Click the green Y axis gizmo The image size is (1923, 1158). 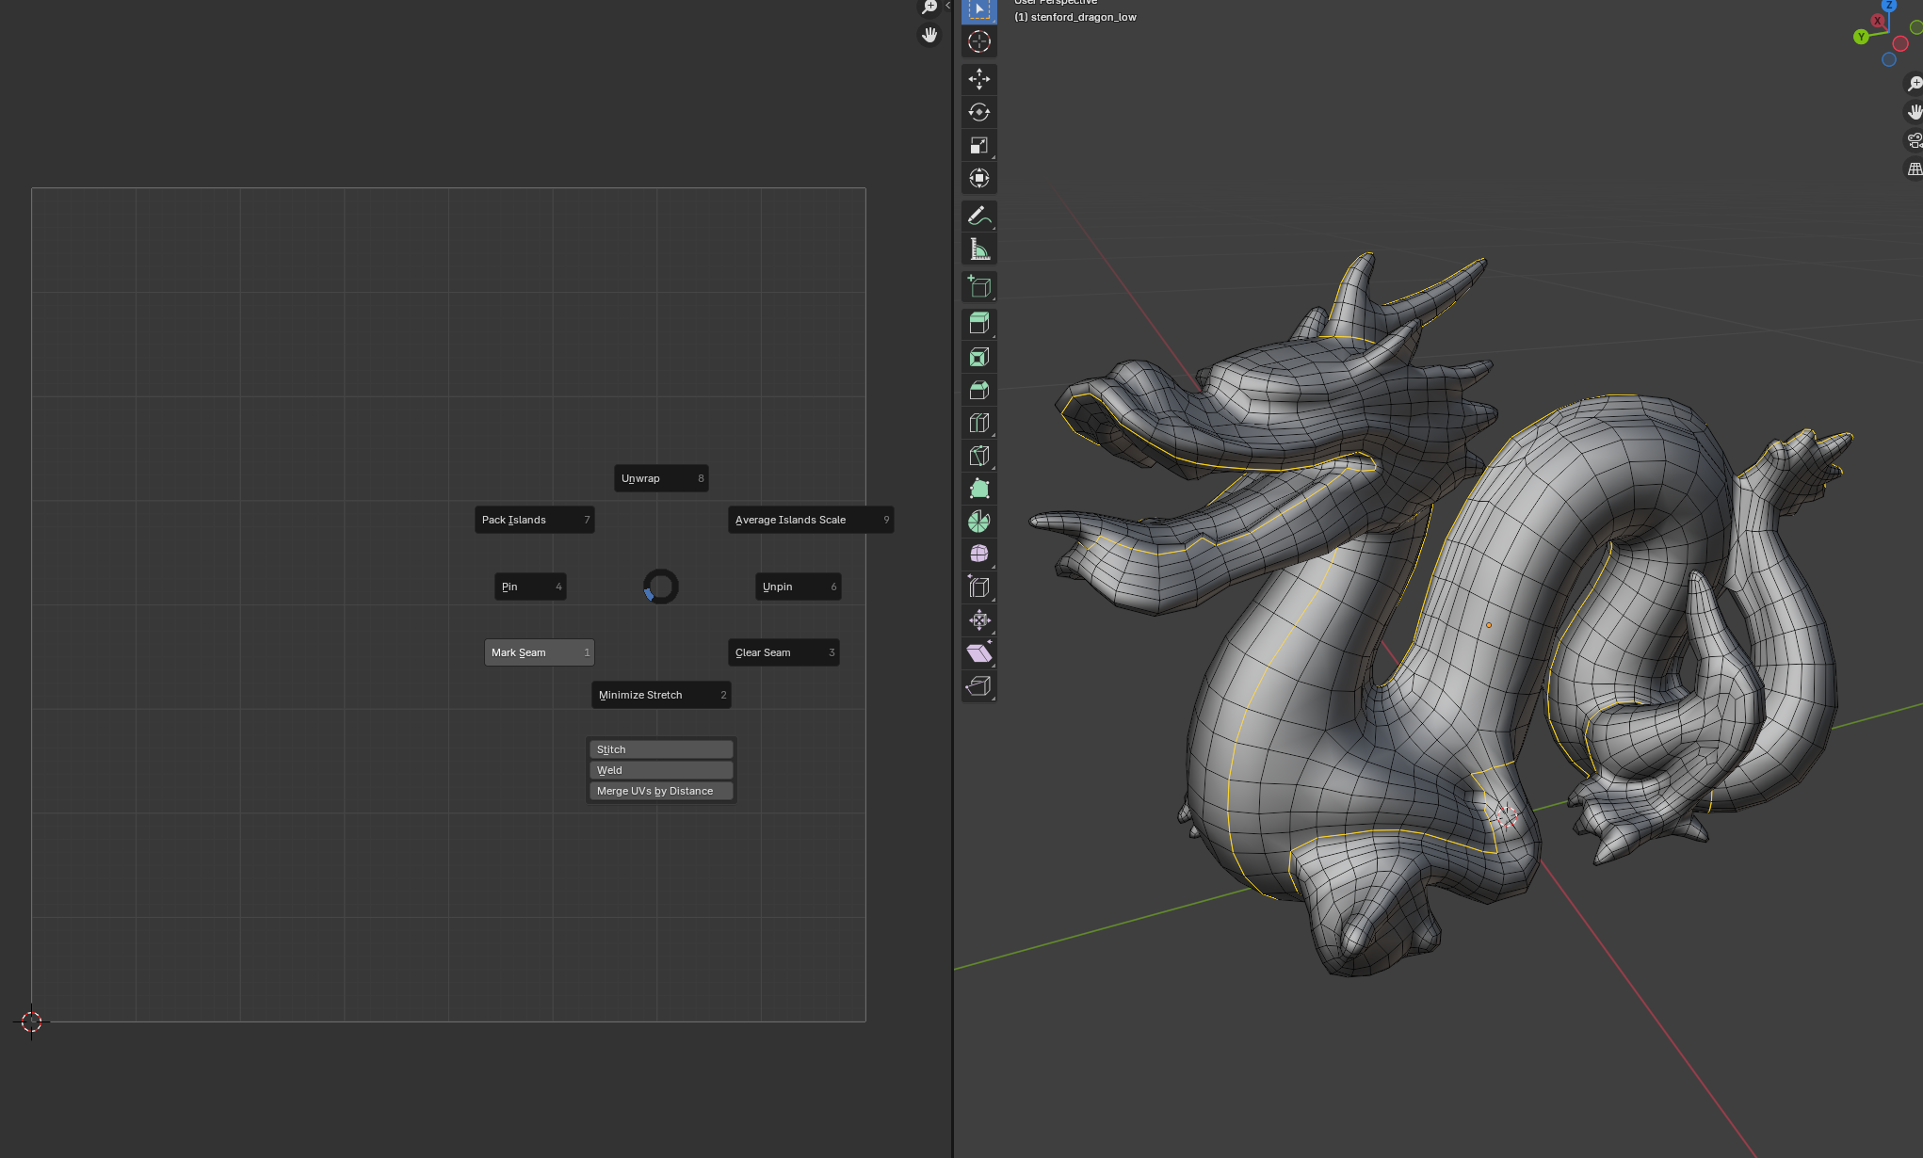[x=1861, y=37]
